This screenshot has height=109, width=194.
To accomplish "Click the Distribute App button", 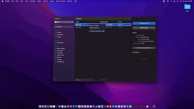I will point(144,23).
